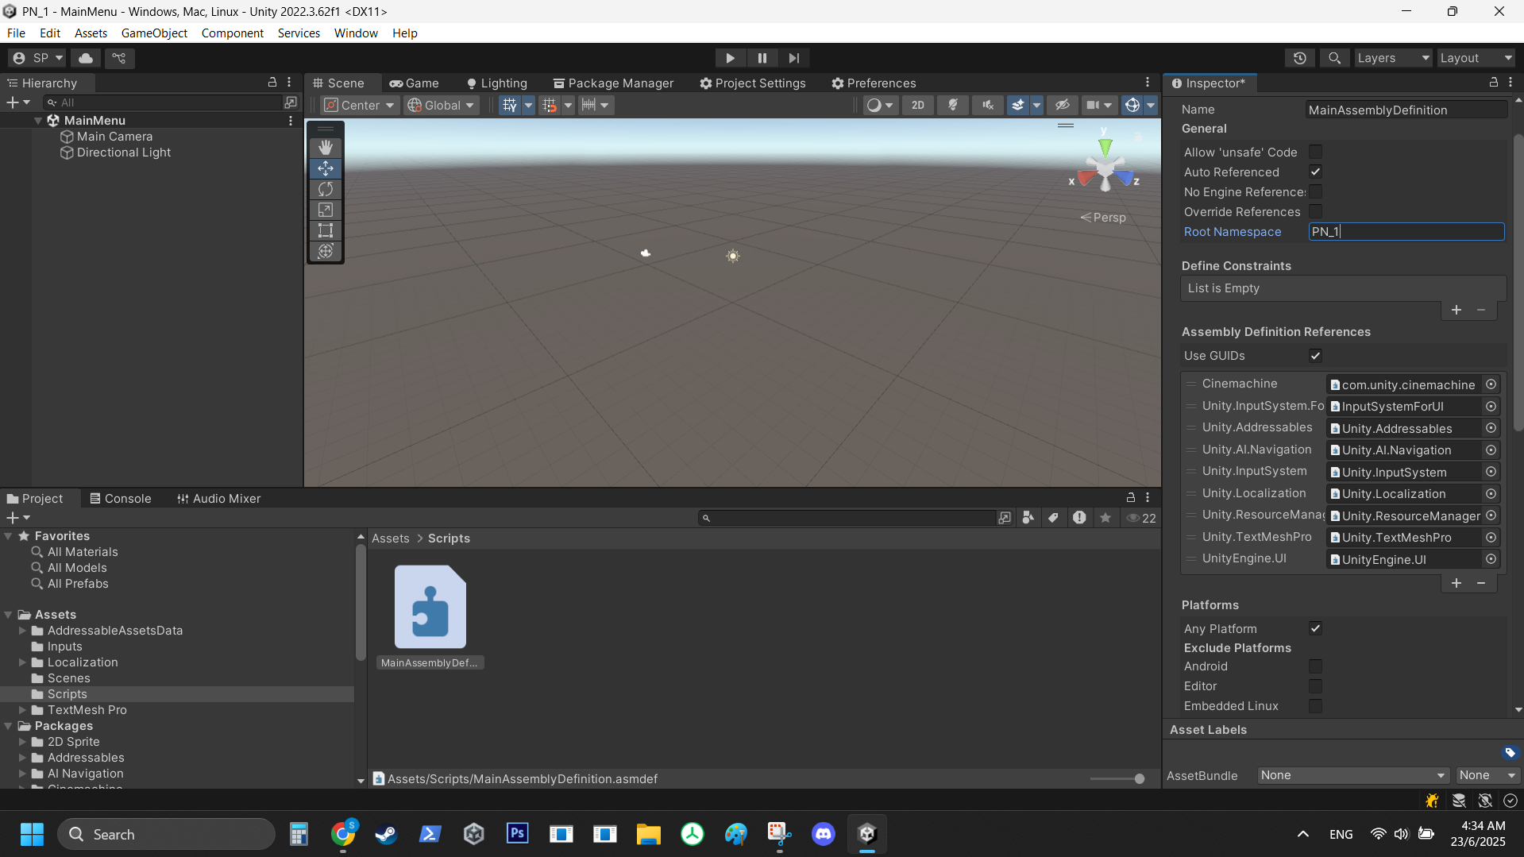Open the Global rotation dropdown
The width and height of the screenshot is (1524, 857).
click(x=442, y=105)
